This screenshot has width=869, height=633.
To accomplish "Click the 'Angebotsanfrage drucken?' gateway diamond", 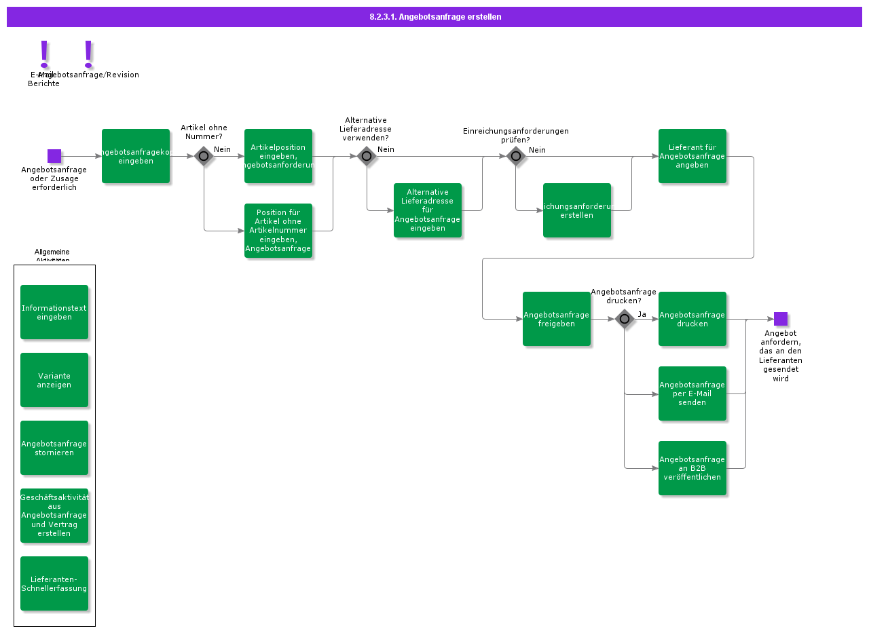I will coord(625,319).
